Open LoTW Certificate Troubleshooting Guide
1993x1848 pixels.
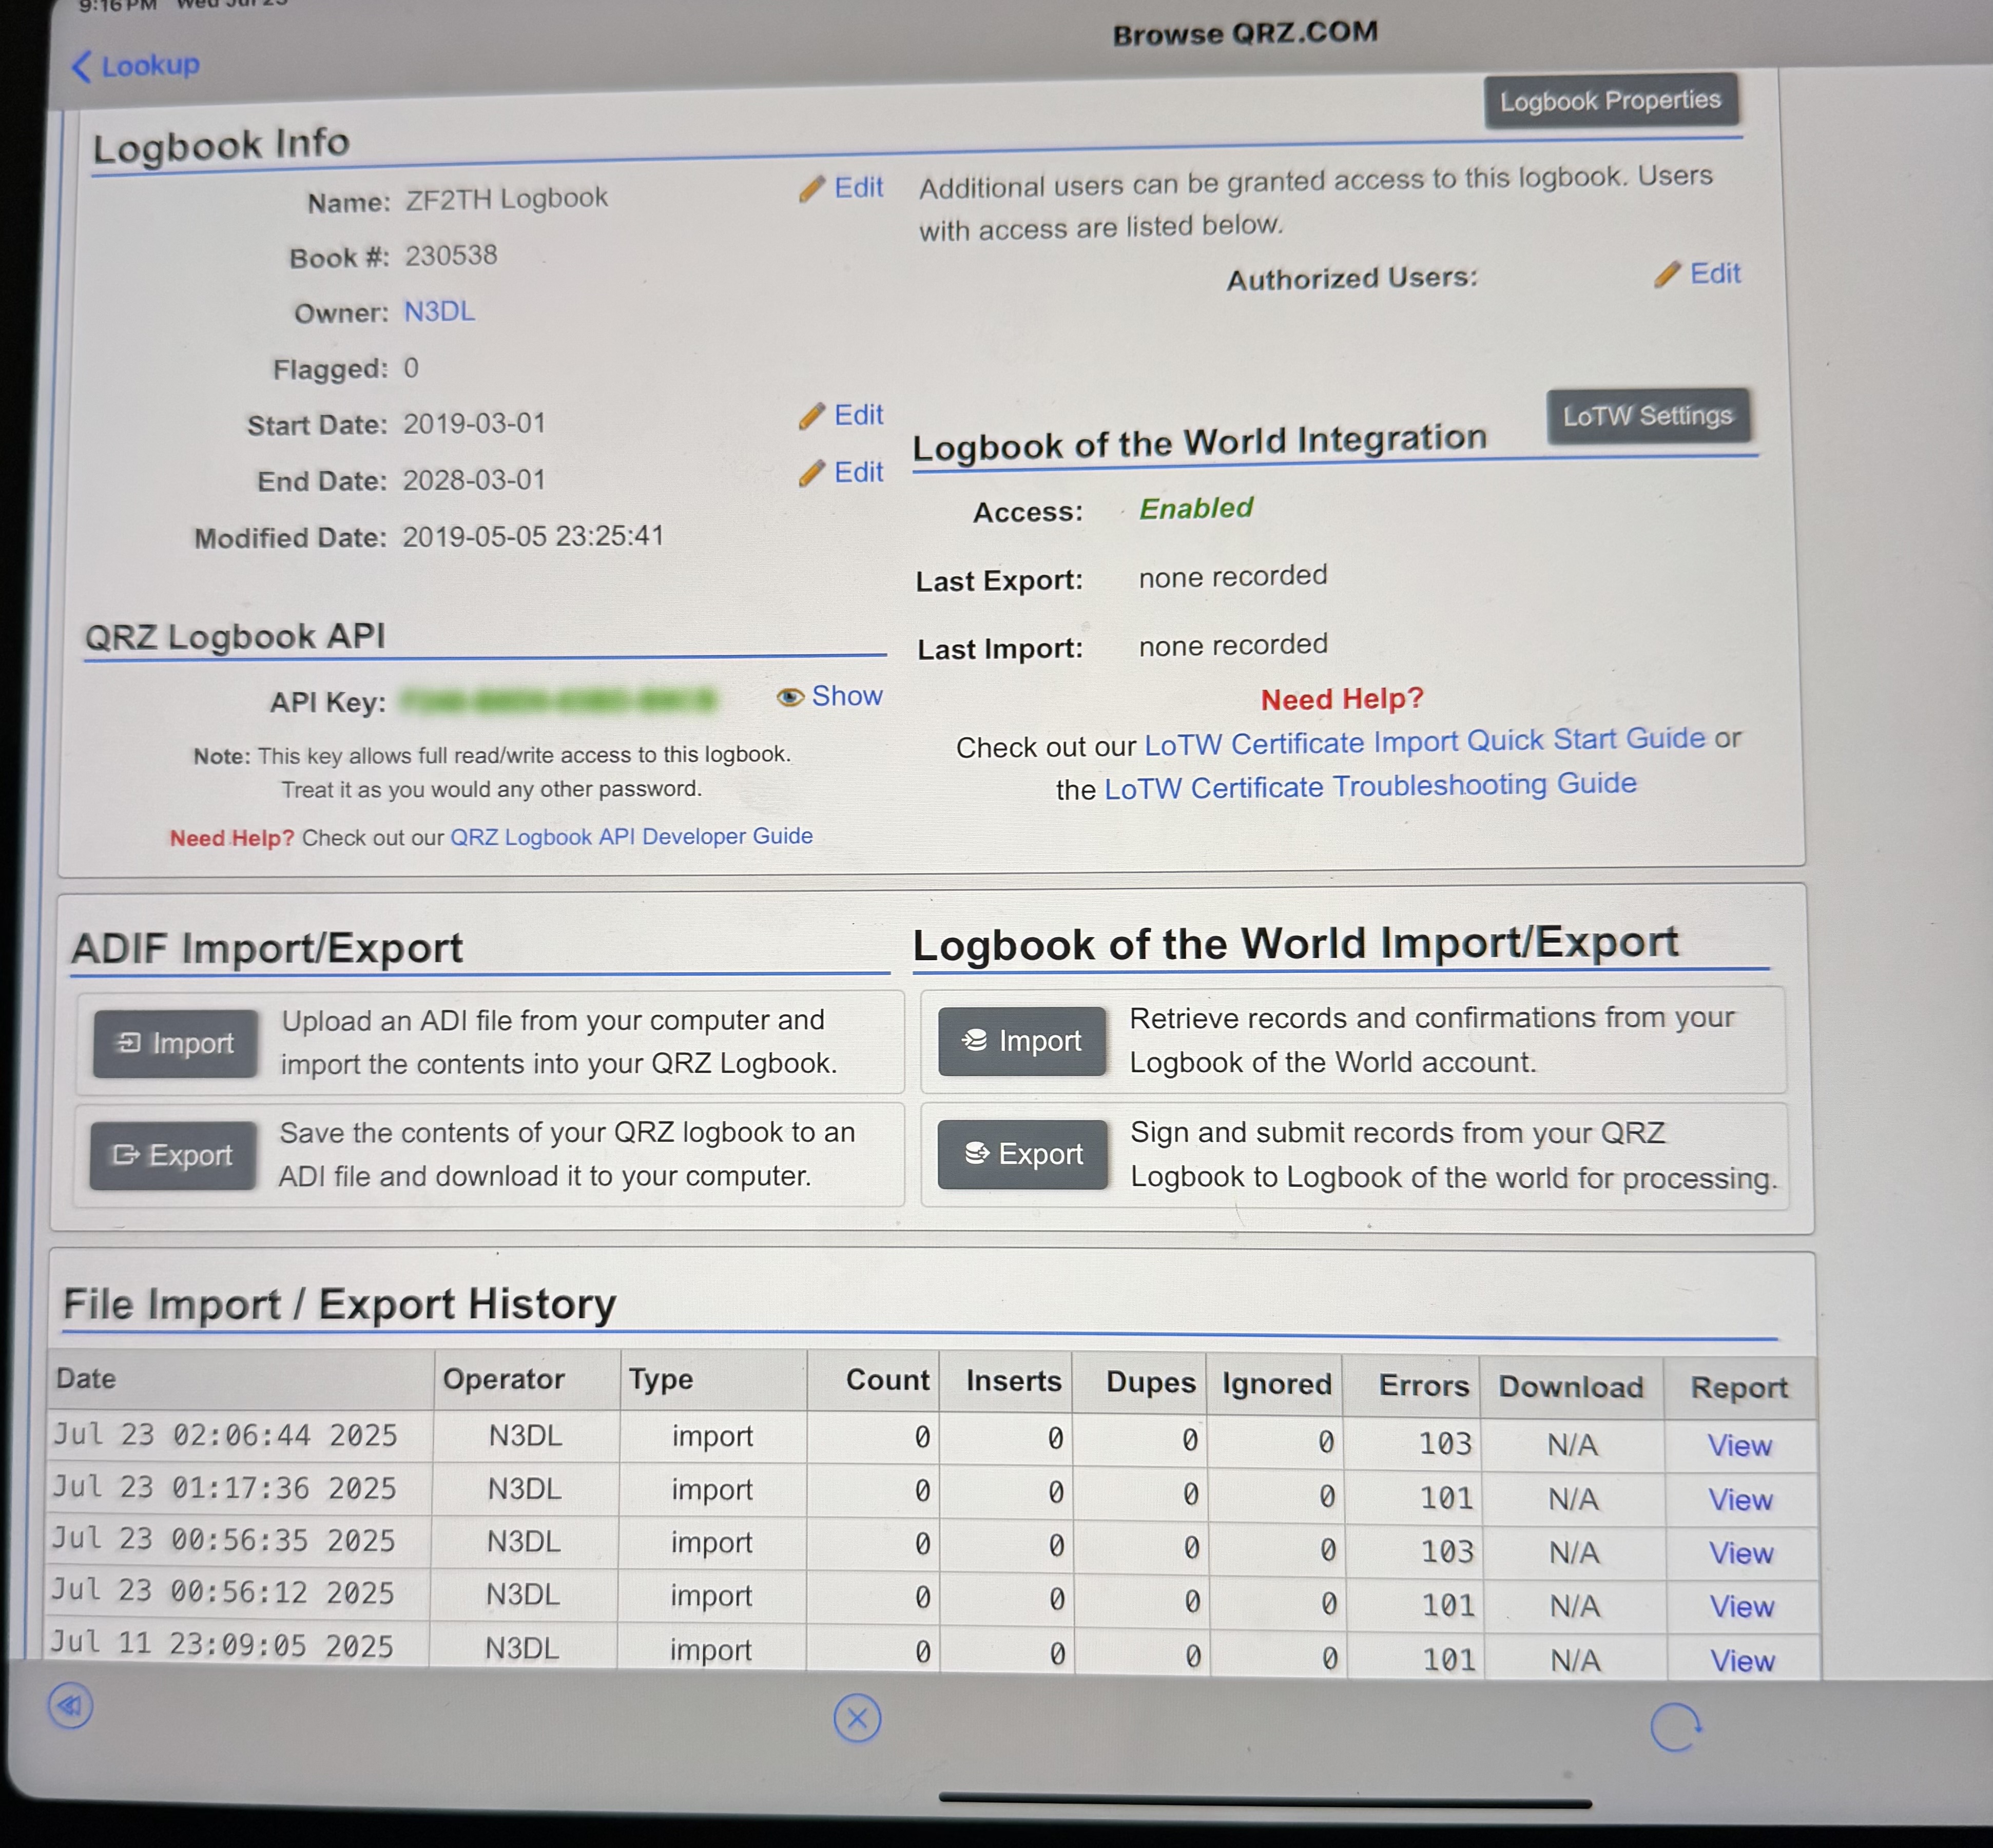point(1370,786)
